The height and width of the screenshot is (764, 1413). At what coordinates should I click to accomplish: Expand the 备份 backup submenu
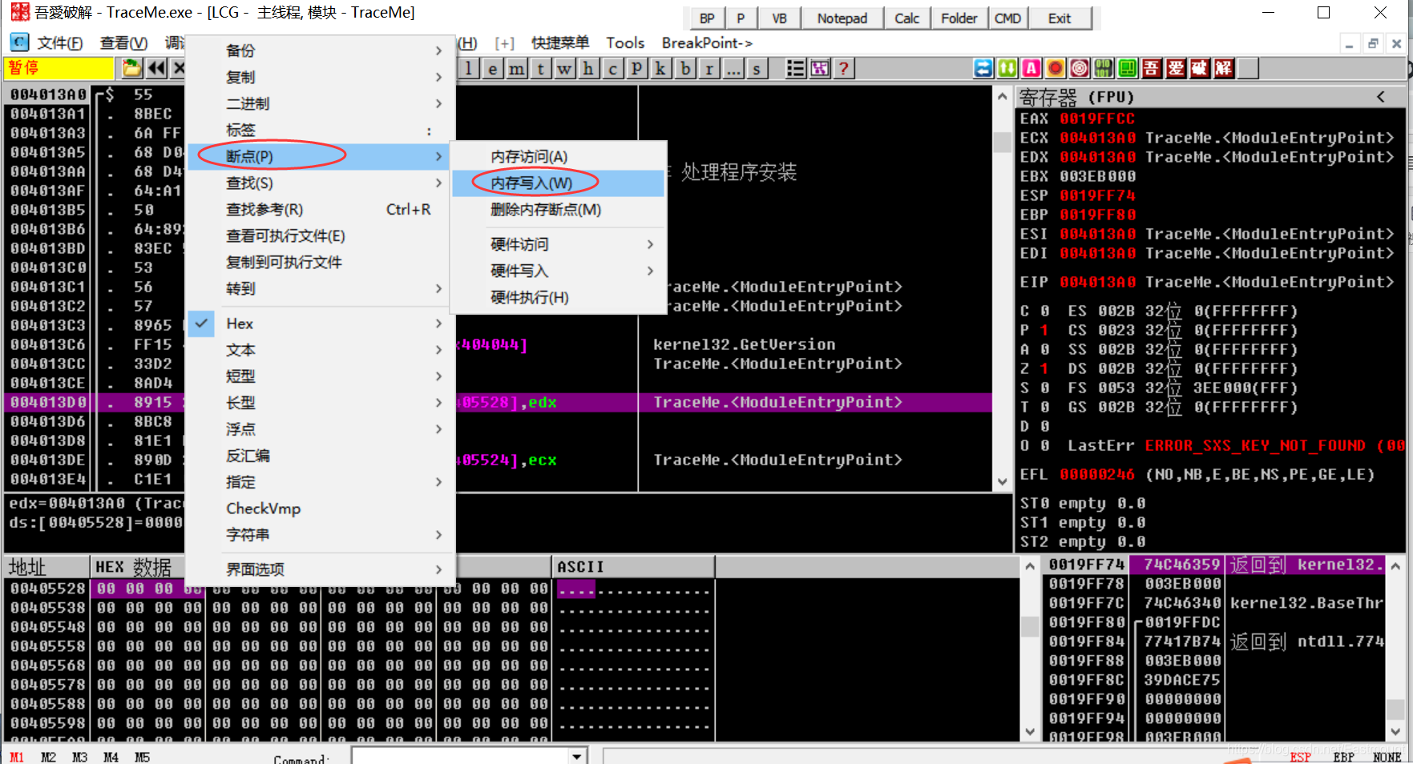click(x=321, y=51)
